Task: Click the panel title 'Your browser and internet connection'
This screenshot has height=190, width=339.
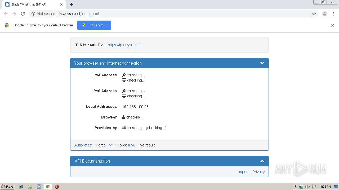Action: tap(108, 63)
